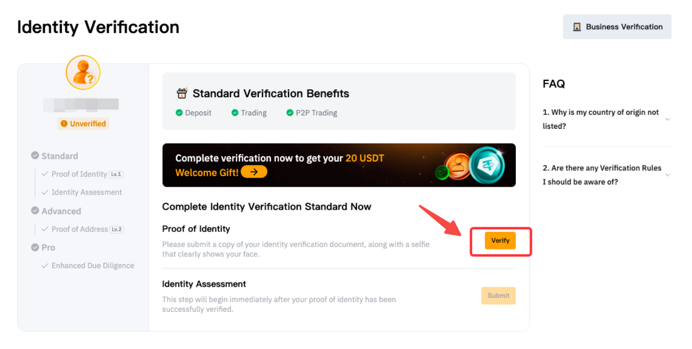The width and height of the screenshot is (692, 349).
Task: Click the 20 USDT Welcome Gift banner
Action: click(x=339, y=165)
